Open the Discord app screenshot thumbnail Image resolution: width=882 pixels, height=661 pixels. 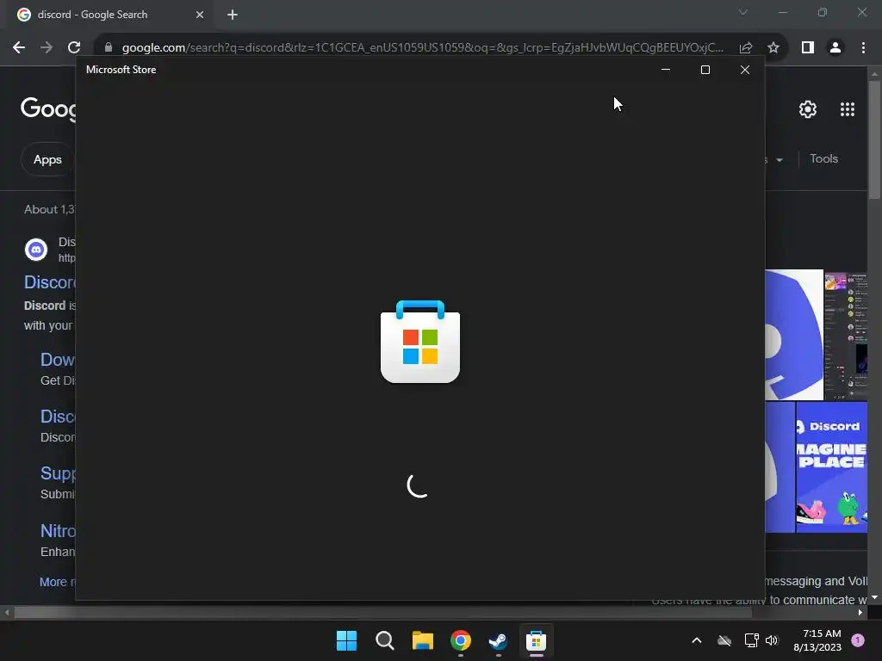[846, 335]
